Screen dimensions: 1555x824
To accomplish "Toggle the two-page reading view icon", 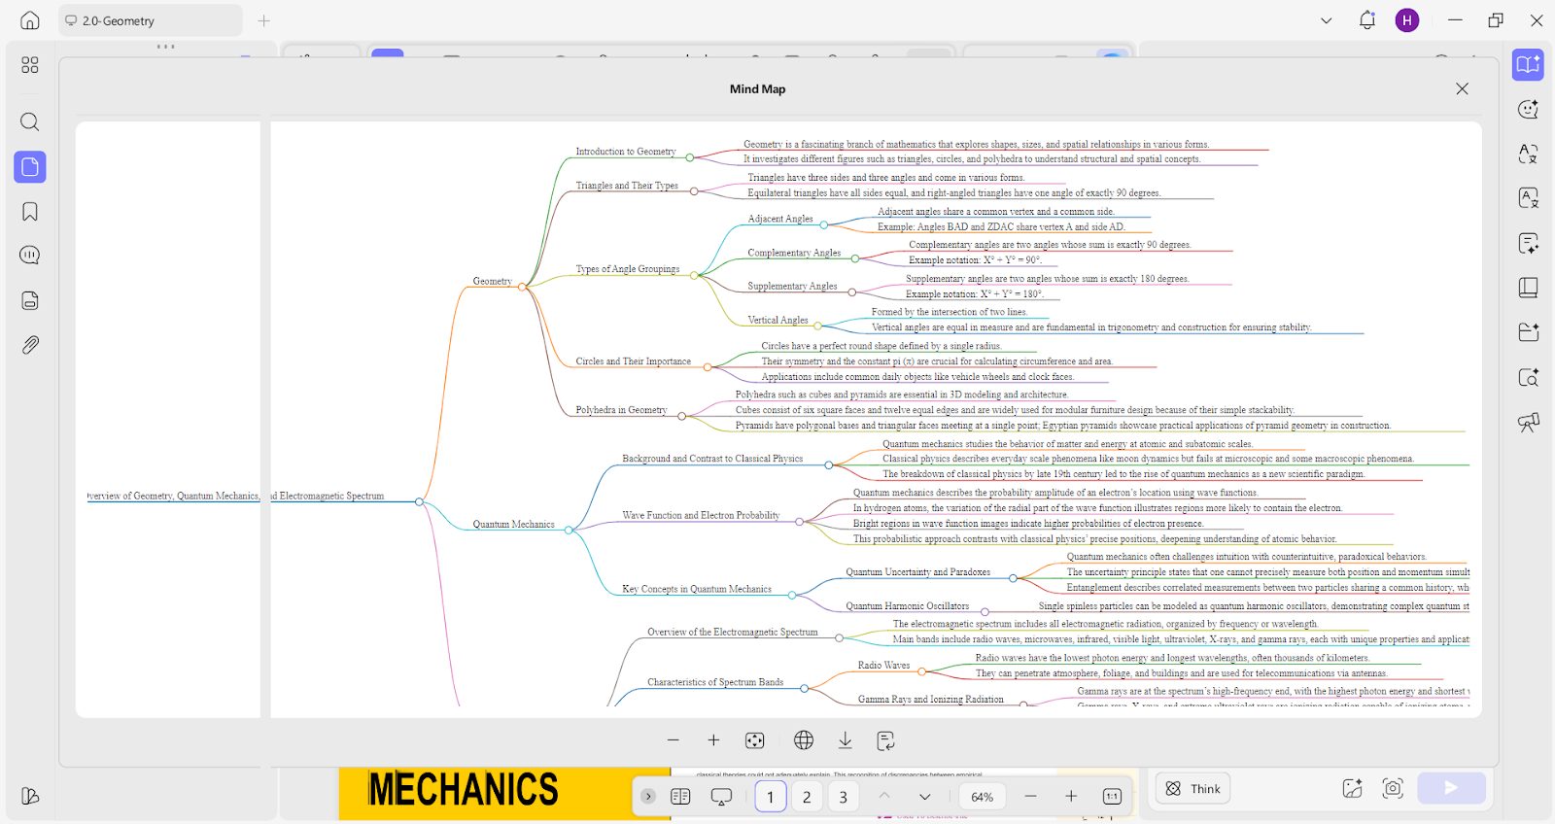I will coord(680,797).
